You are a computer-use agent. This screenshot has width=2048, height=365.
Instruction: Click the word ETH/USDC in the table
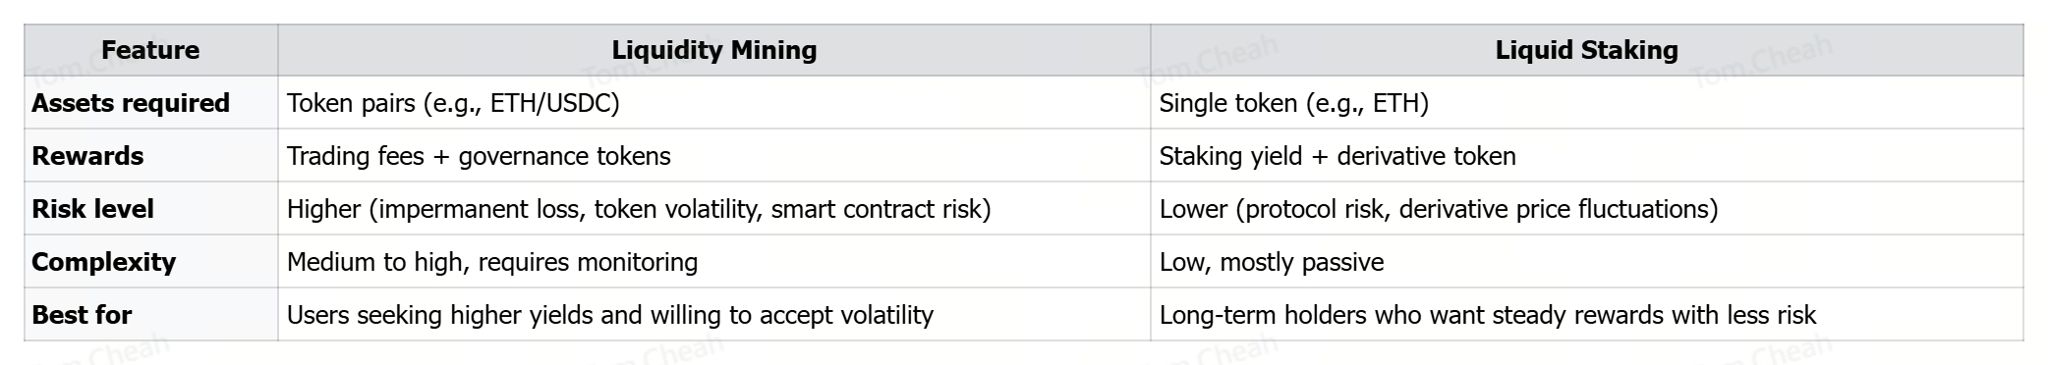tap(550, 103)
